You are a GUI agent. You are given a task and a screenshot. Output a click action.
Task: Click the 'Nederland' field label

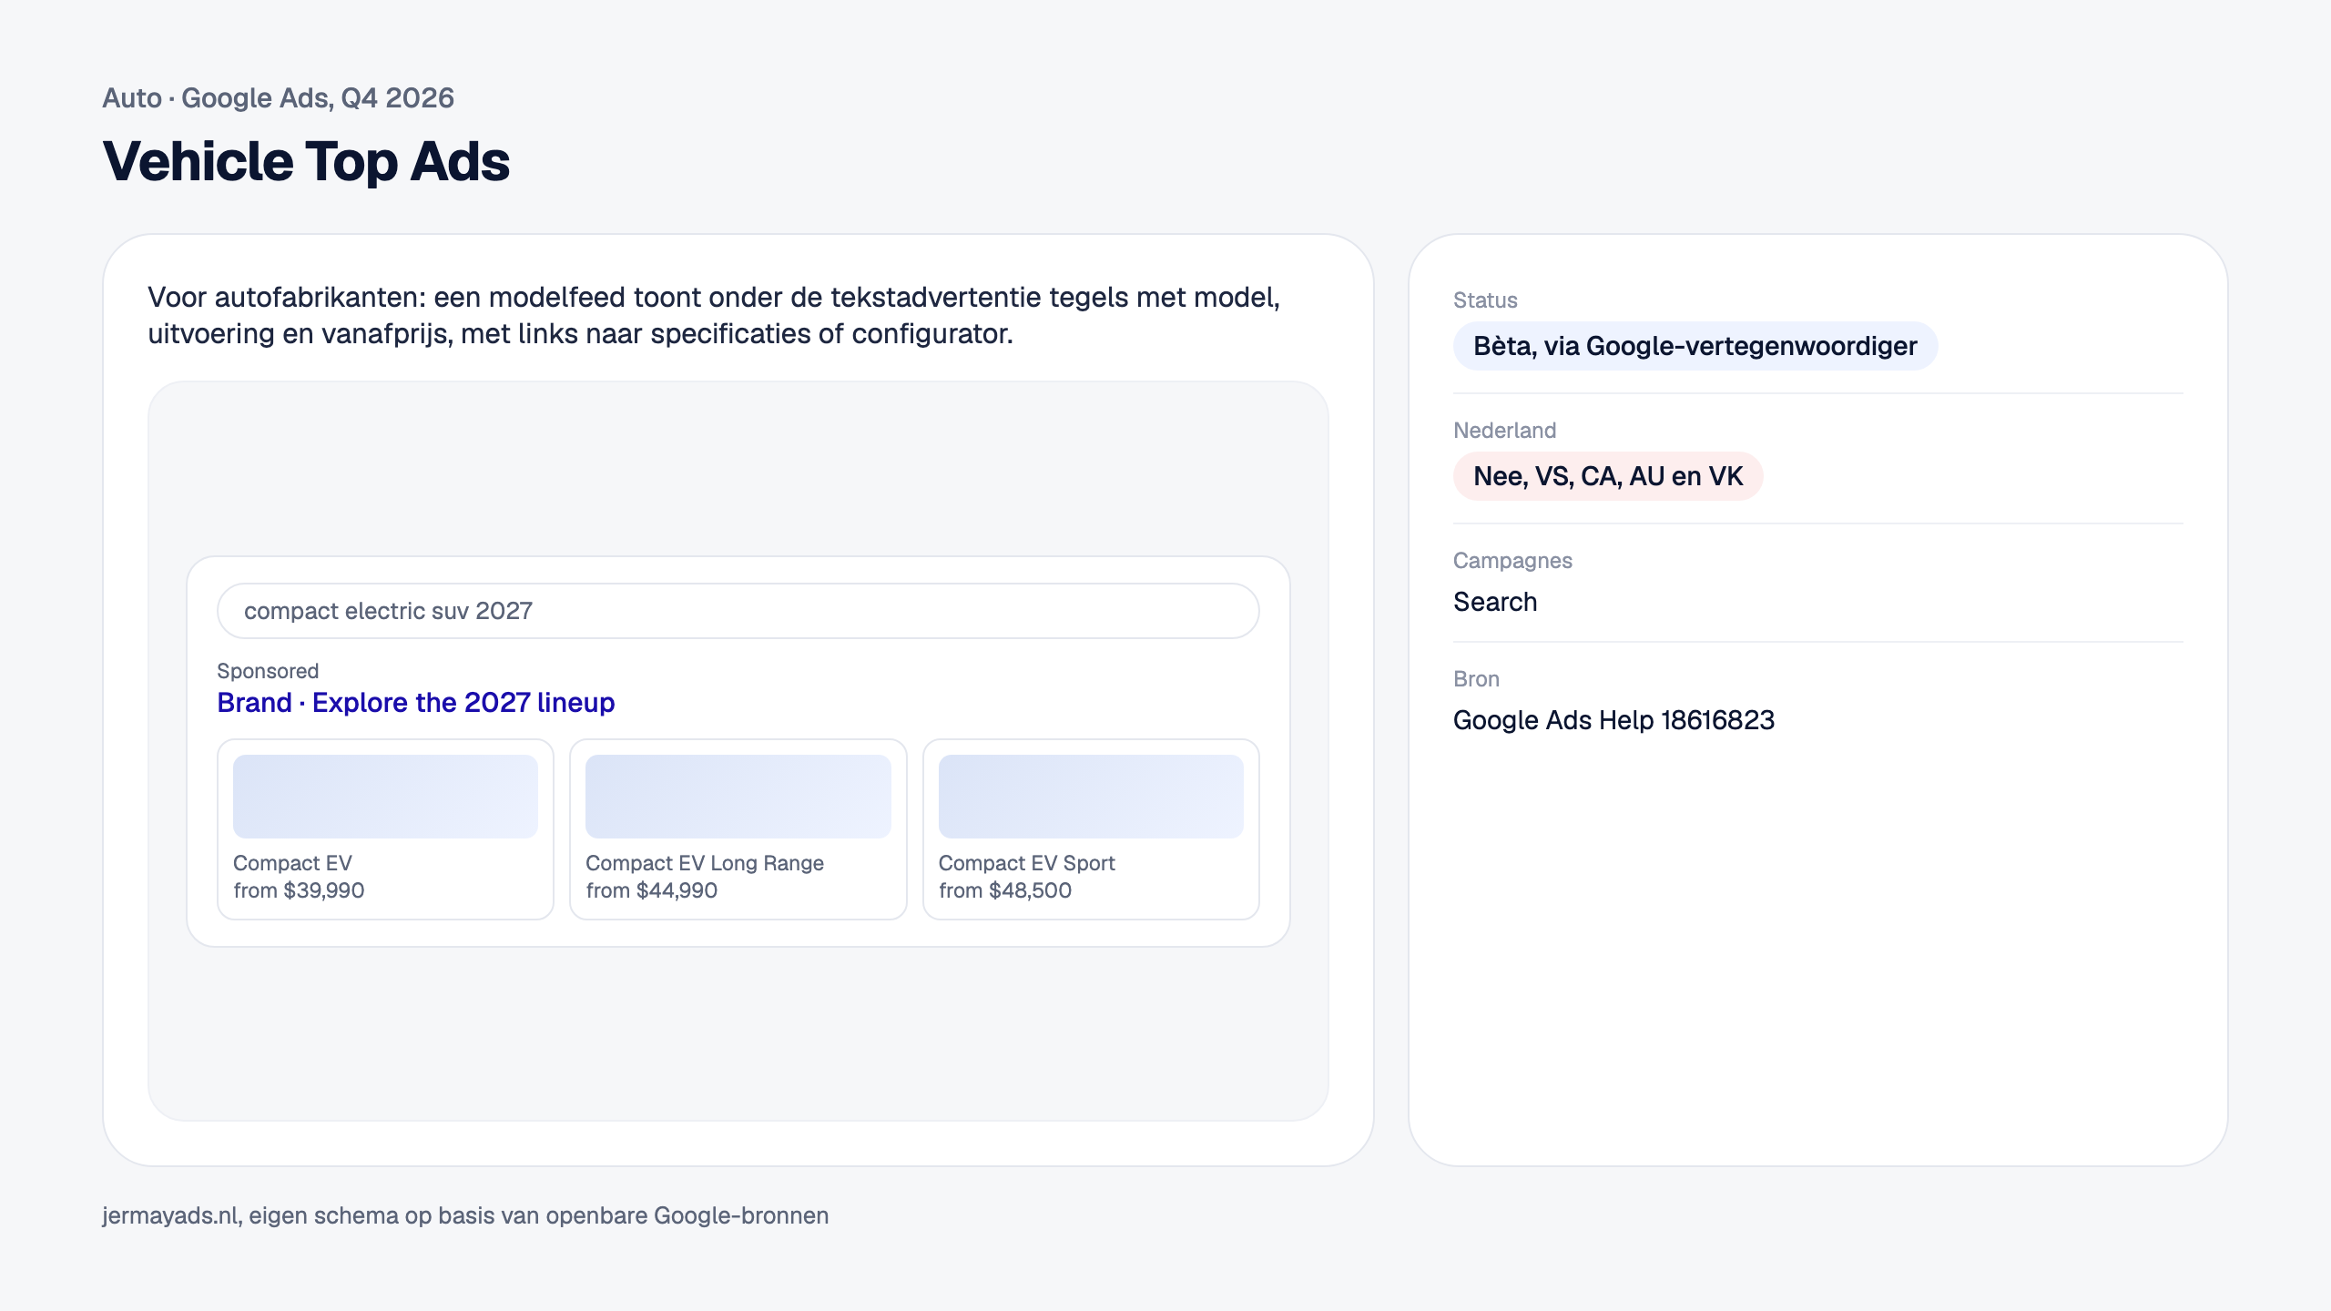tap(1504, 431)
